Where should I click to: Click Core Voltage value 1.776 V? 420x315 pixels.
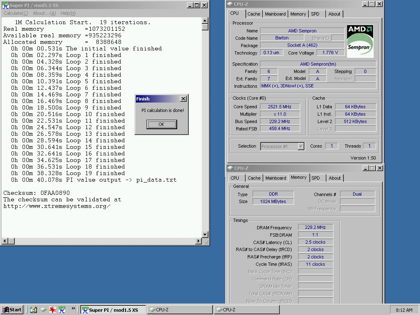330,52
